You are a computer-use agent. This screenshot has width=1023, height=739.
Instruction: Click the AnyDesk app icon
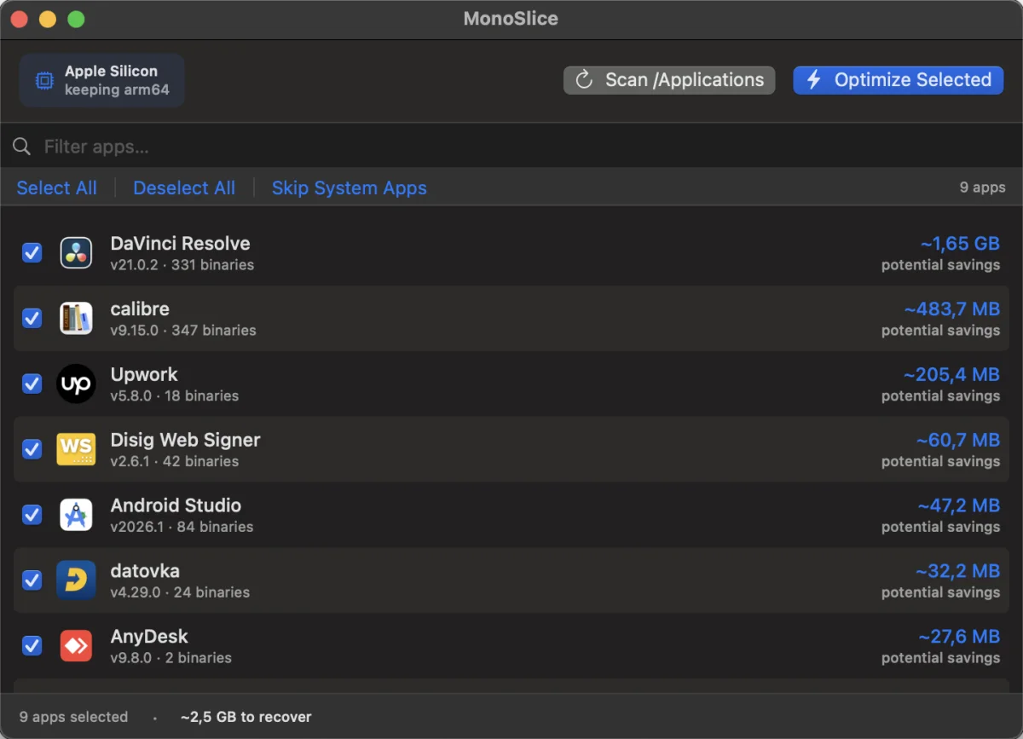click(x=76, y=646)
